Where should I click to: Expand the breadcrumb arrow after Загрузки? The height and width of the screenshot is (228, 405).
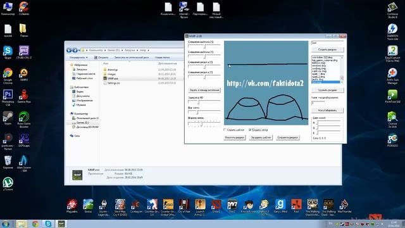coord(137,50)
